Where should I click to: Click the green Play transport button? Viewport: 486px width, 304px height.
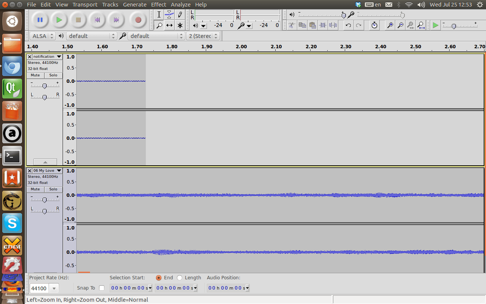[59, 20]
